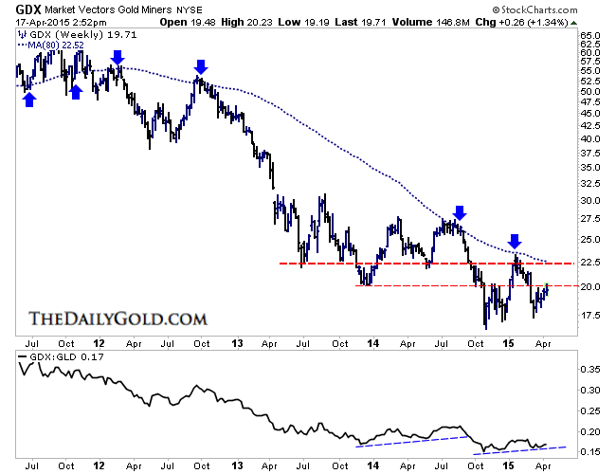The height and width of the screenshot is (474, 616).
Task: Click the first blue up arrow near July 2011
Action: click(x=29, y=97)
